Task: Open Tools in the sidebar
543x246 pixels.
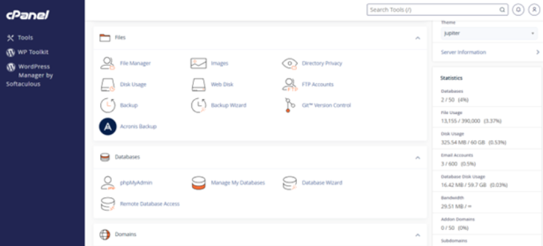Action: (x=25, y=38)
